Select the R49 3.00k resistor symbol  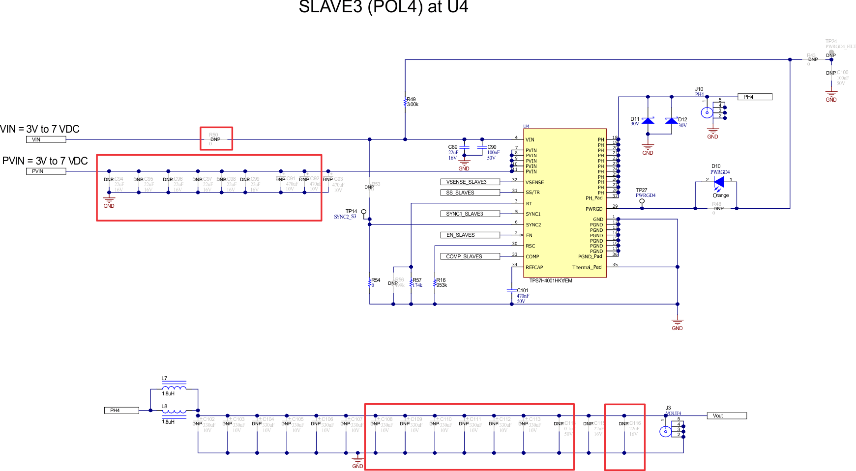(405, 102)
